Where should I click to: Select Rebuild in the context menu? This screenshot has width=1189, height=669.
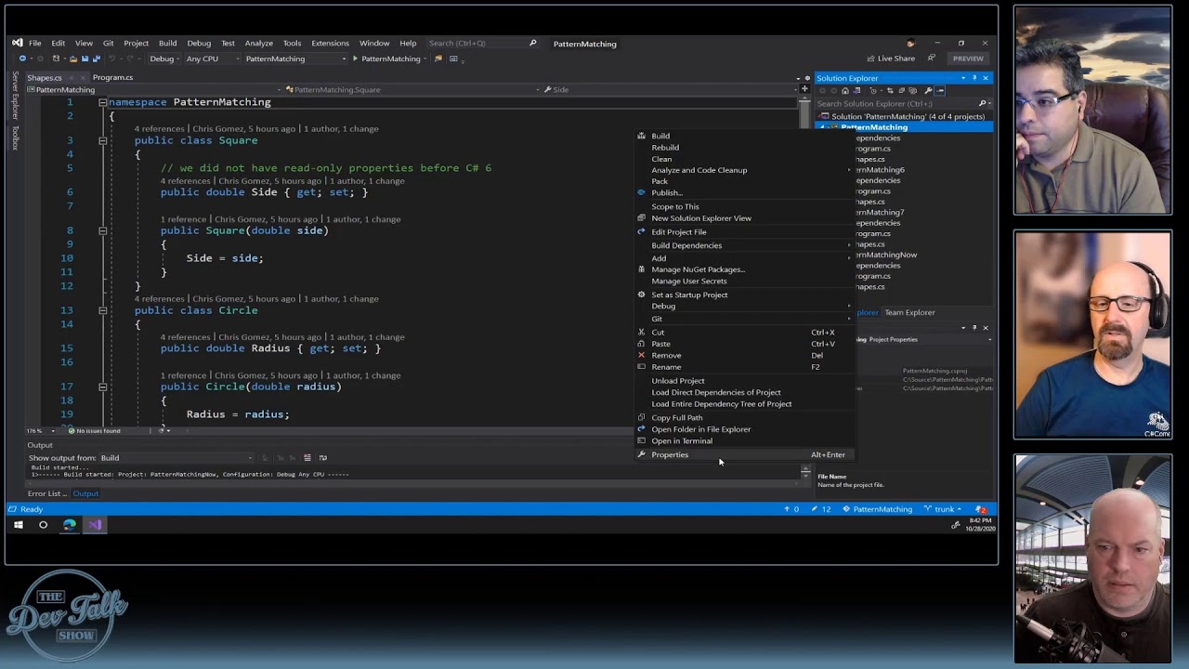(743, 147)
